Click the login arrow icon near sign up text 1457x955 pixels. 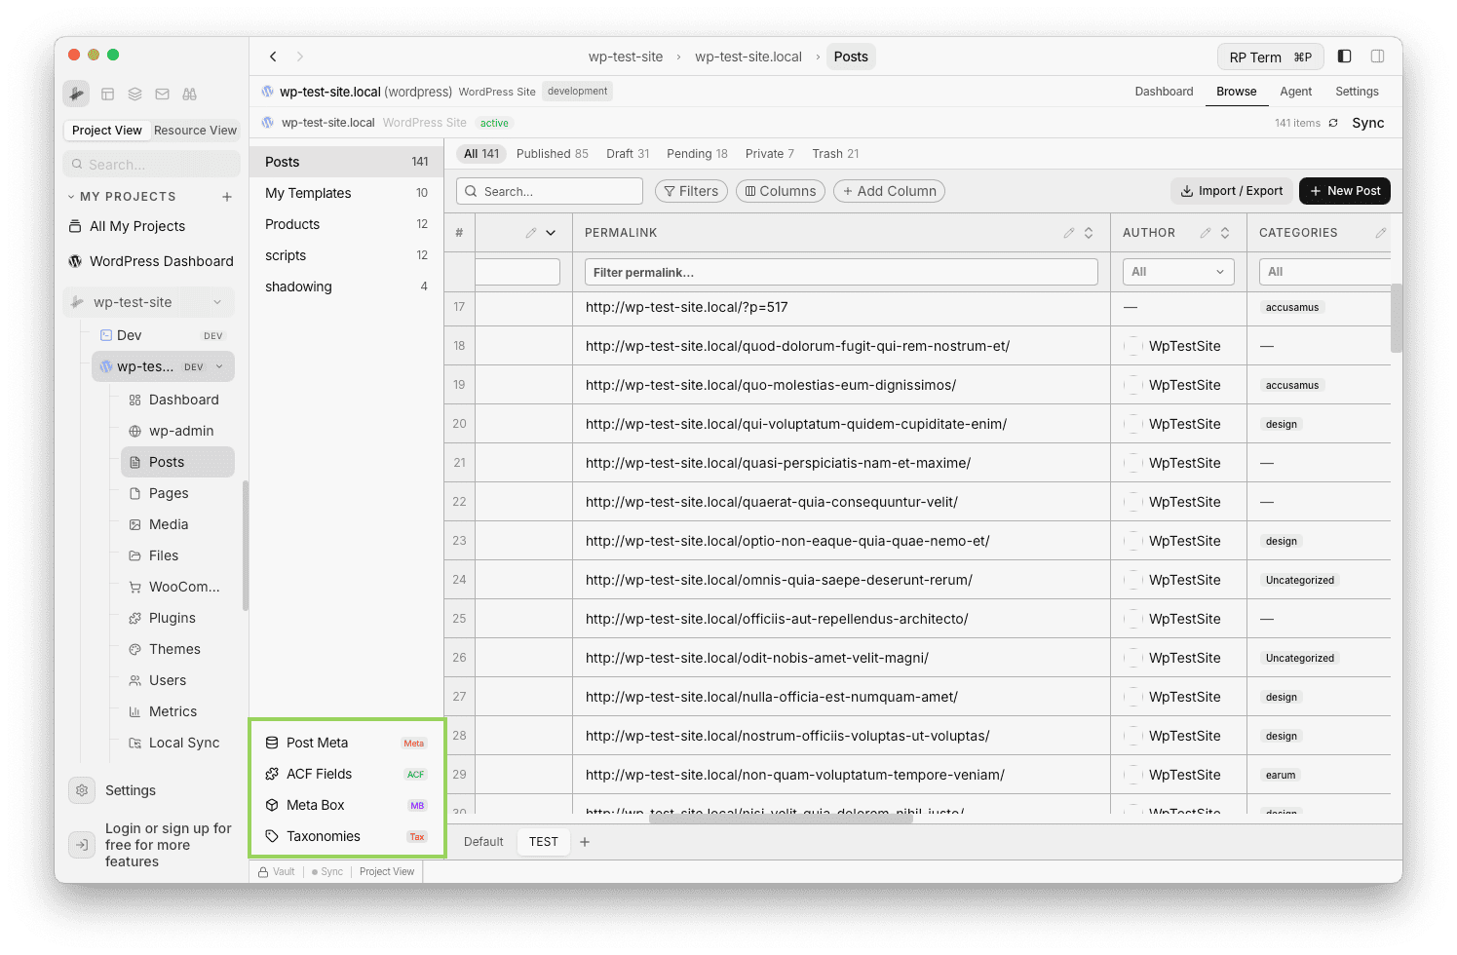82,845
